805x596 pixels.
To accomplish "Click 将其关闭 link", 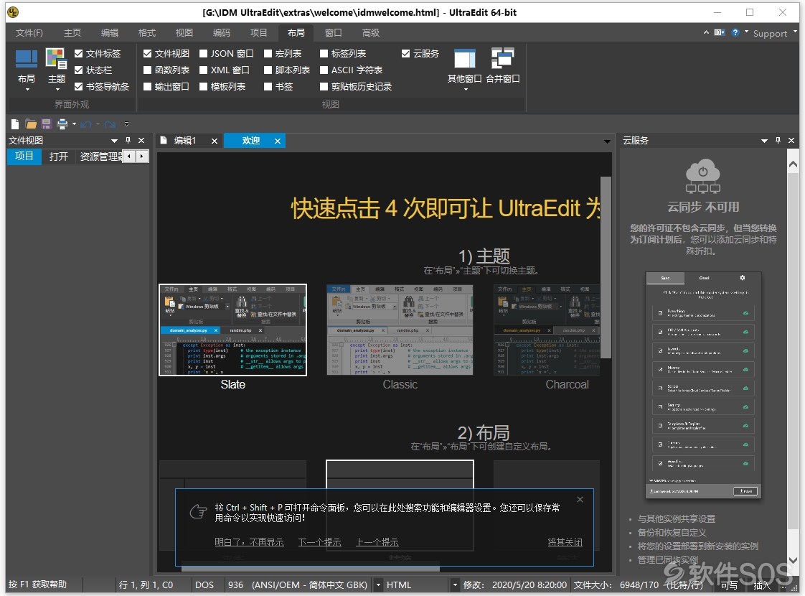I will click(565, 542).
